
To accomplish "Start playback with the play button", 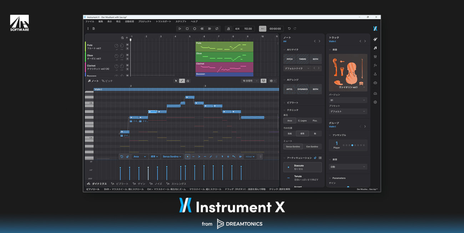I will coord(180,29).
